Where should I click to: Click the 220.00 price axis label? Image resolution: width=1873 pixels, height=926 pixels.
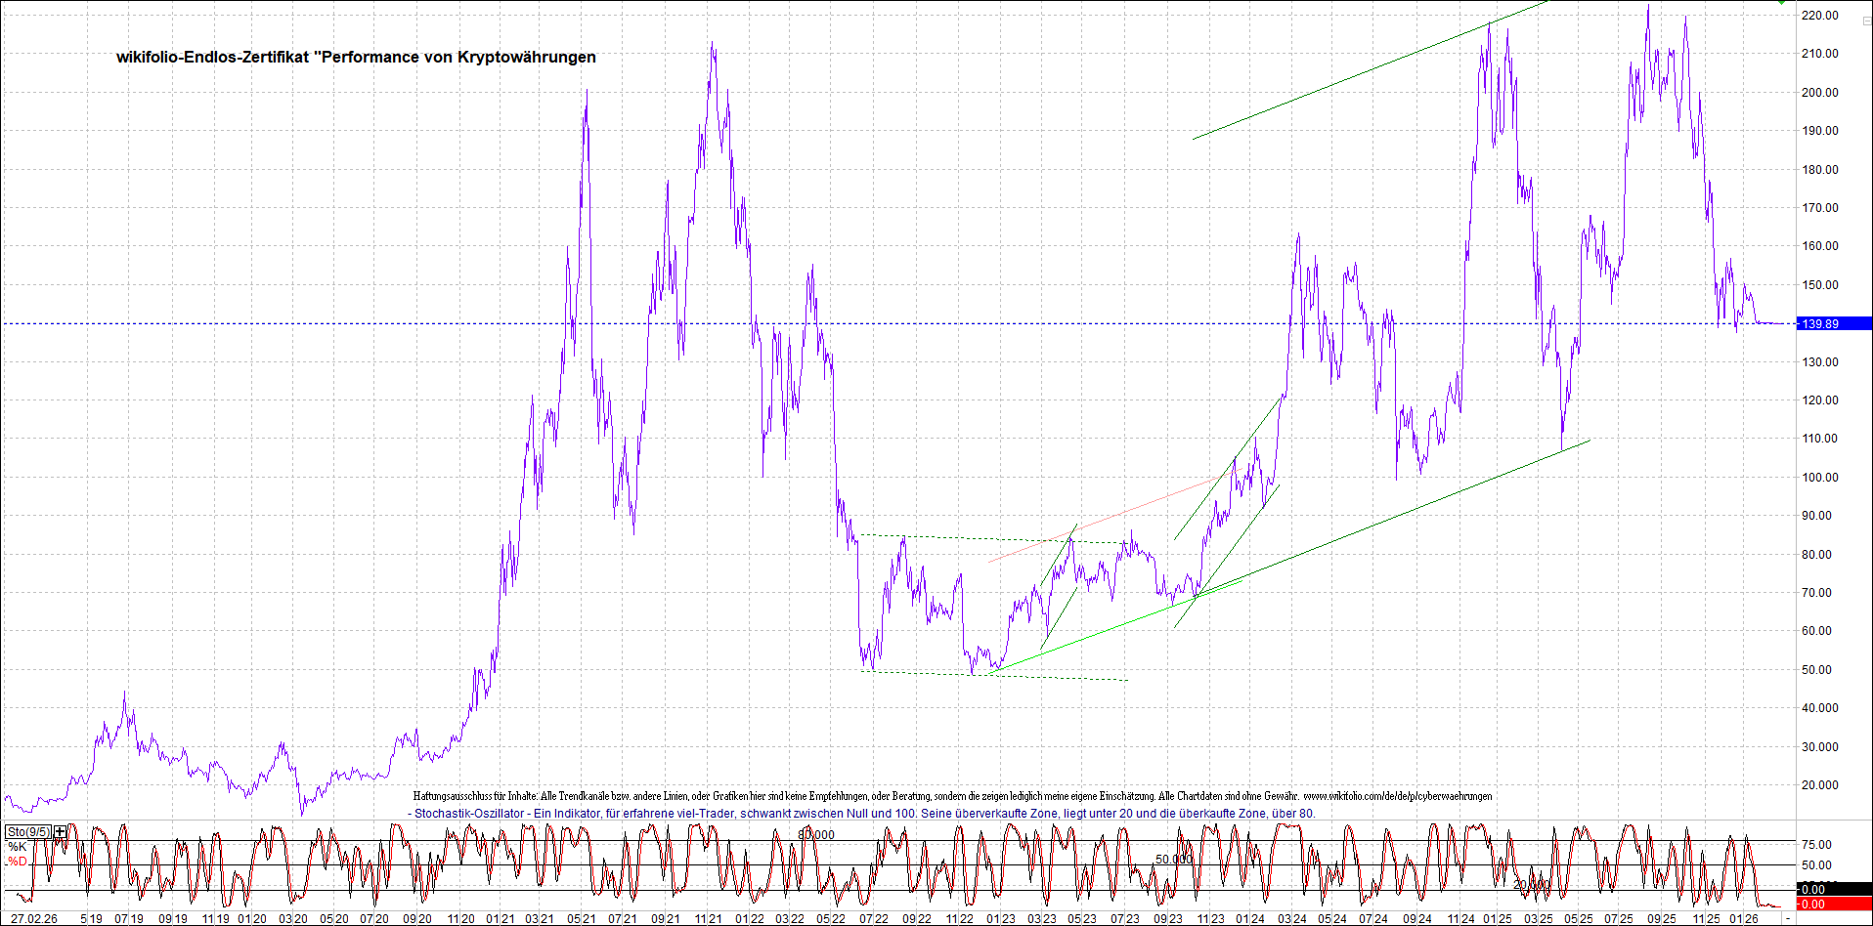pos(1820,16)
